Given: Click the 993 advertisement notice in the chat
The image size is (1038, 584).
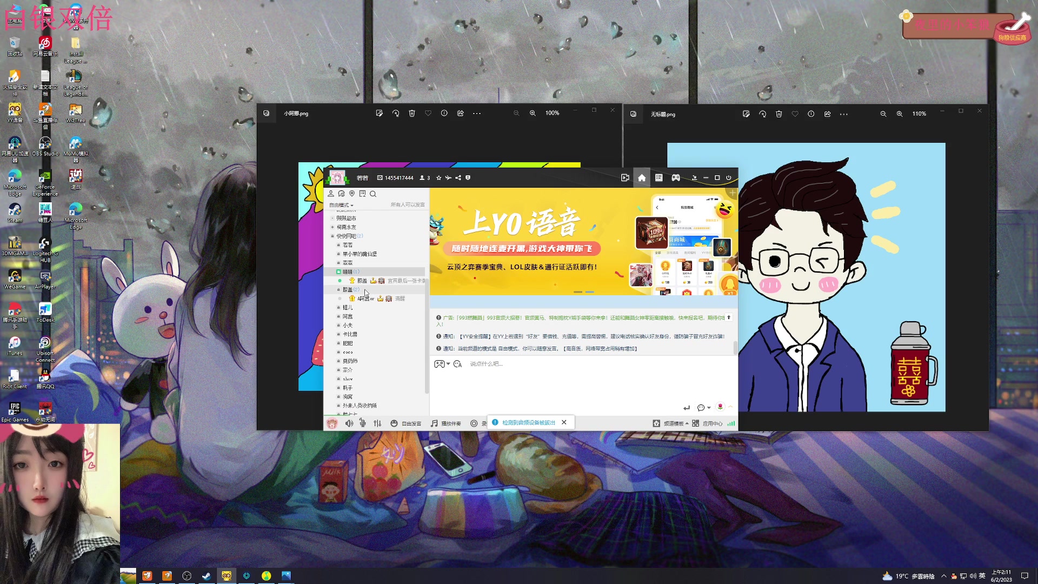Looking at the screenshot, I should (581, 321).
